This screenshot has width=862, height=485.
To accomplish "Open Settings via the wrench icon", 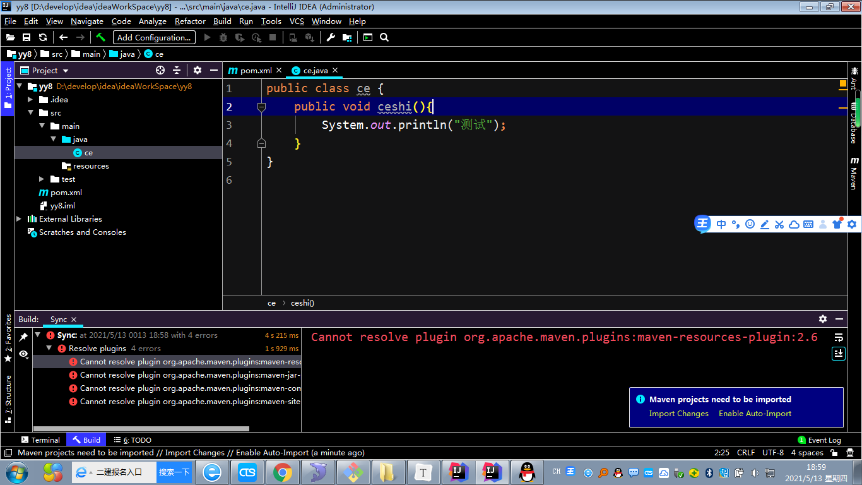I will (331, 37).
